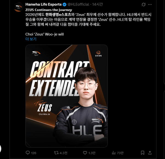This screenshot has height=159, width=165.
Task: Click the retweet arrows icon
Action: [56, 153]
